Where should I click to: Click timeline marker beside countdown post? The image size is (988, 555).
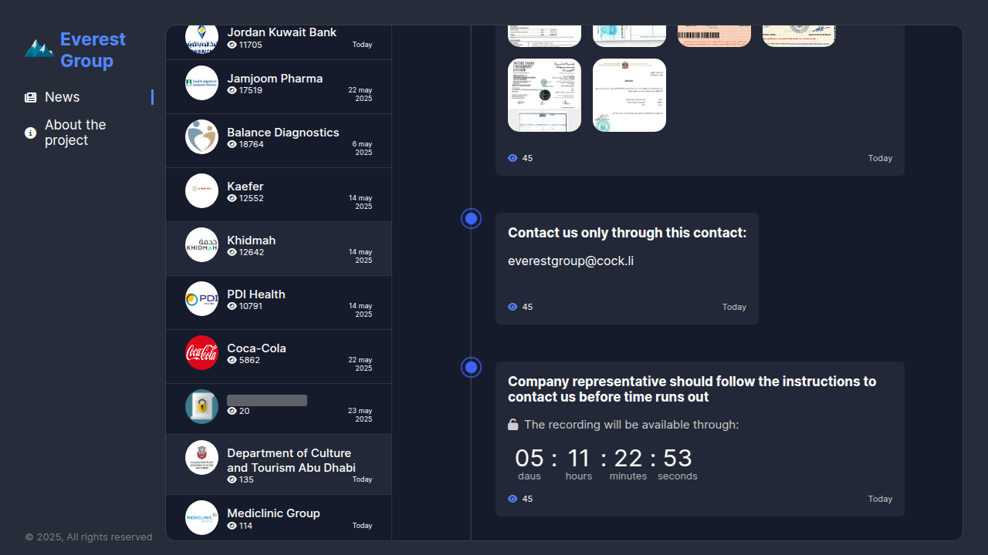(x=471, y=368)
